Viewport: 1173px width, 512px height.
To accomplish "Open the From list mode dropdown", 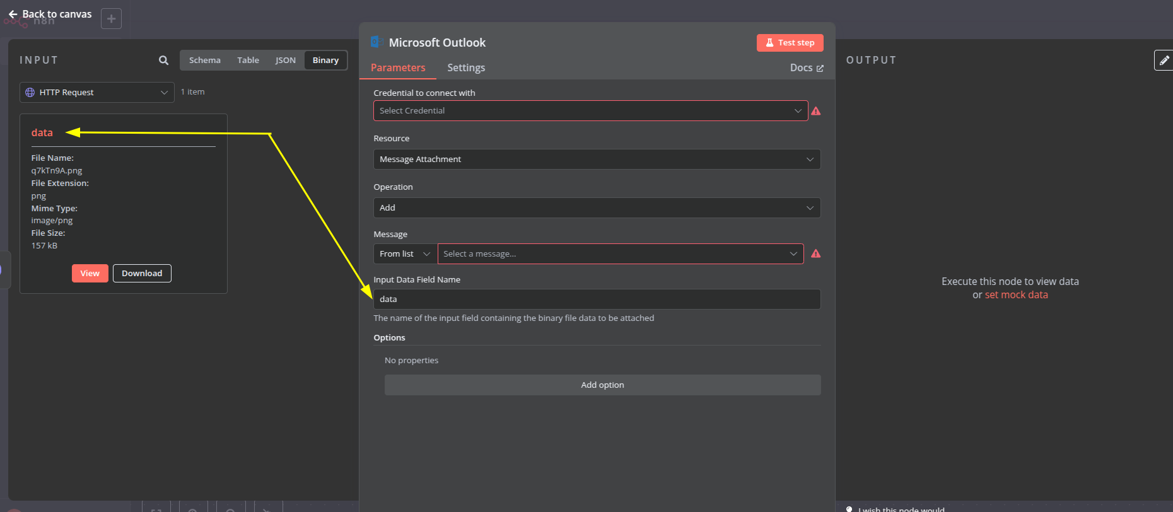I will coord(405,254).
